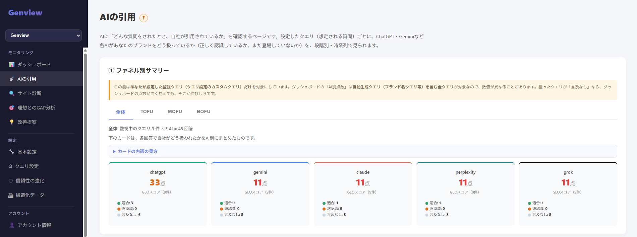This screenshot has width=637, height=237.
Task: Switch to the MOFU tab
Action: pyautogui.click(x=175, y=111)
